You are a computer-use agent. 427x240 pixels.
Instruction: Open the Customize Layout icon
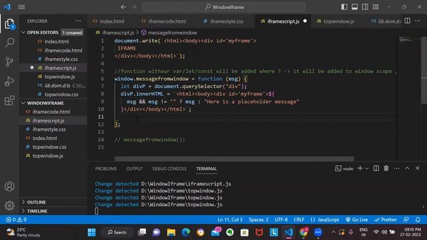pyautogui.click(x=376, y=7)
